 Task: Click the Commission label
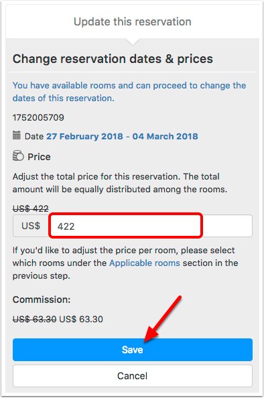click(x=42, y=300)
